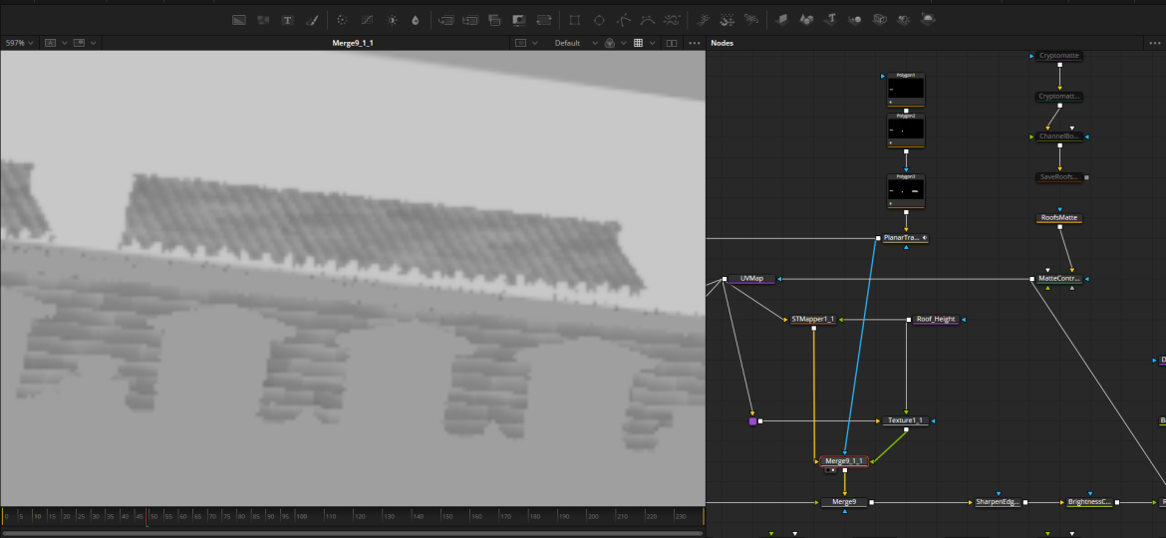Viewport: 1166px width, 538px height.
Task: Toggle the viewer grid/checker underlay button
Action: point(639,43)
